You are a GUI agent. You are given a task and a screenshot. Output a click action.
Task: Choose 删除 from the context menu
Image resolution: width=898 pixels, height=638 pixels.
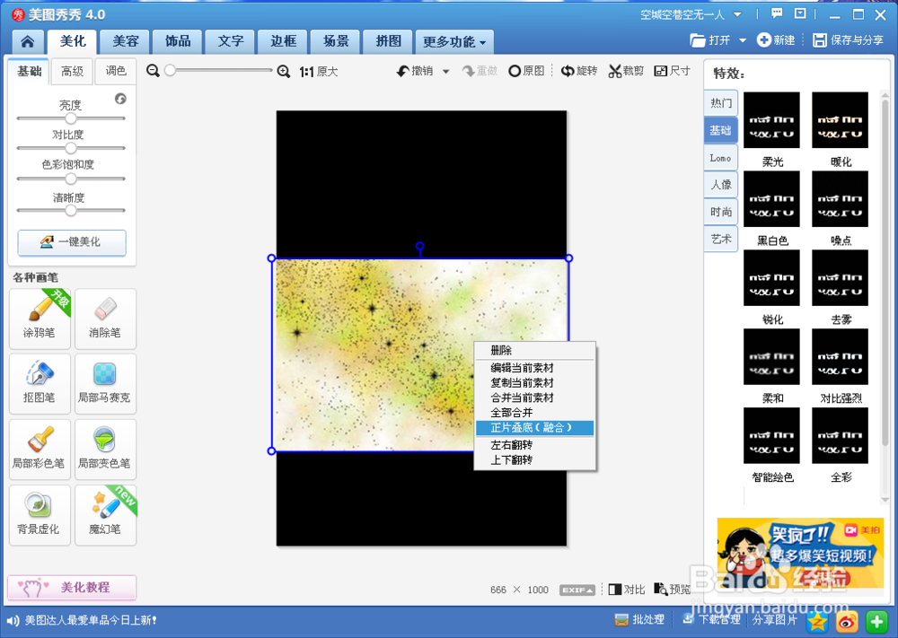pos(535,350)
